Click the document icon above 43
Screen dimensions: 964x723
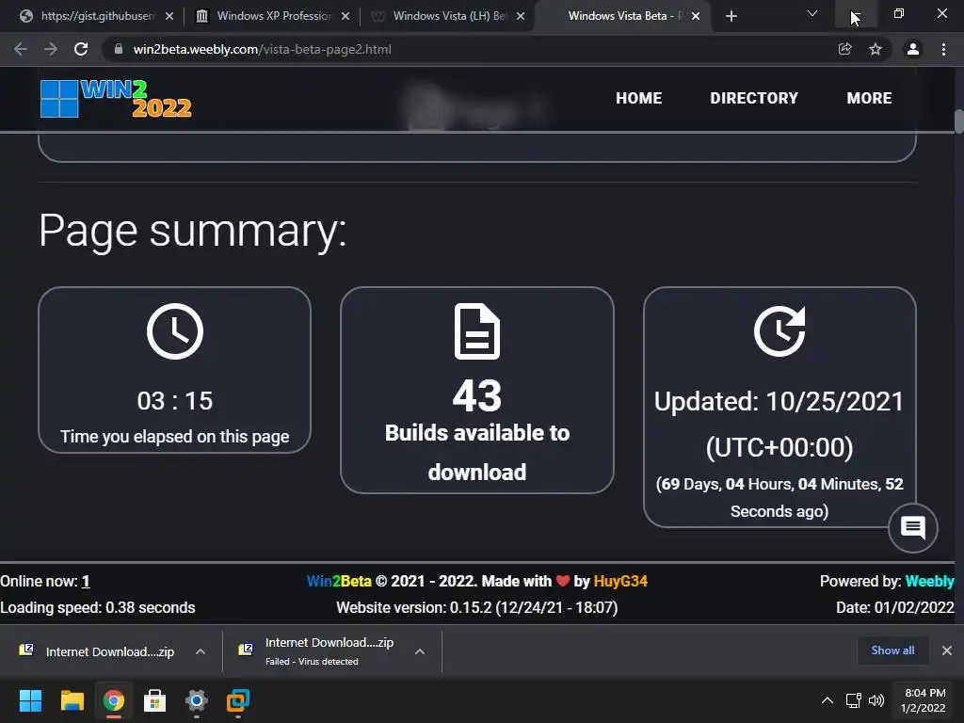(477, 330)
